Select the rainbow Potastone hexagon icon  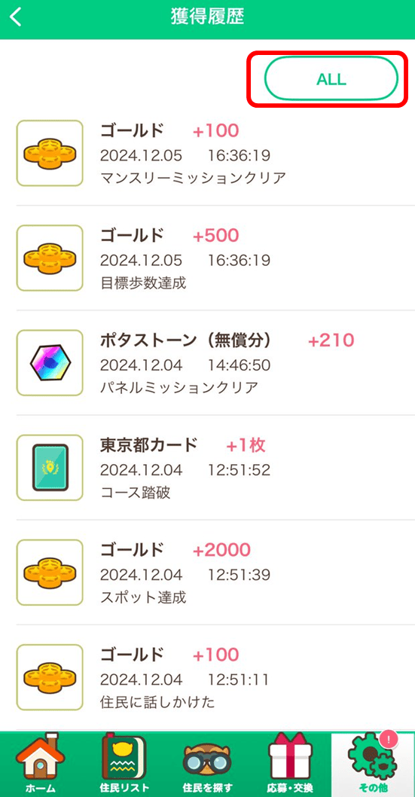click(50, 362)
